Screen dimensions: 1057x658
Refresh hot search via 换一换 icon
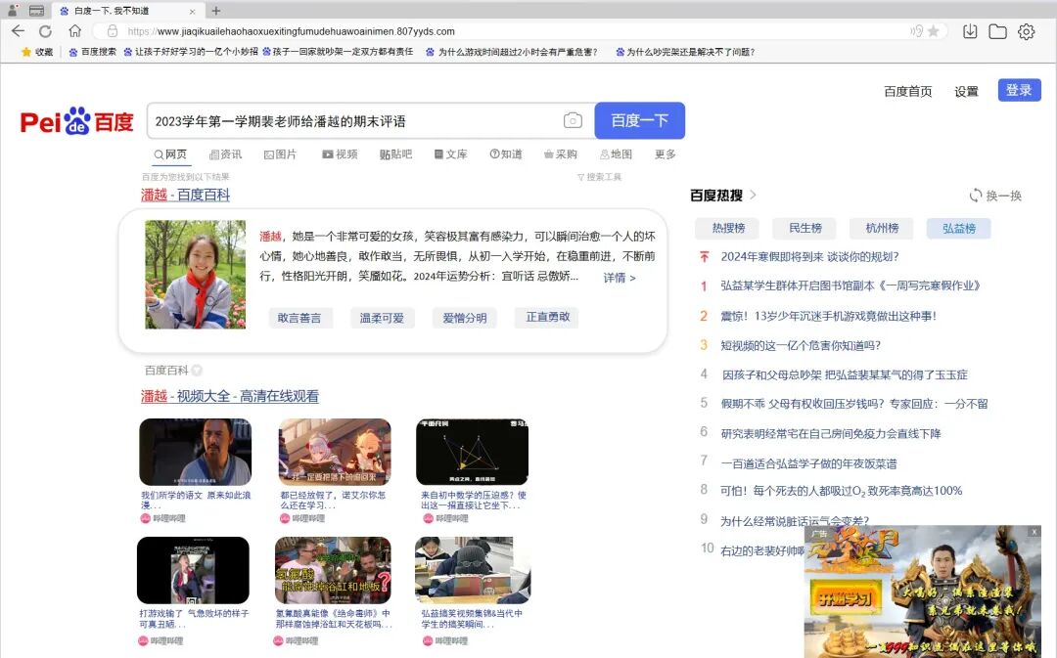click(x=976, y=196)
